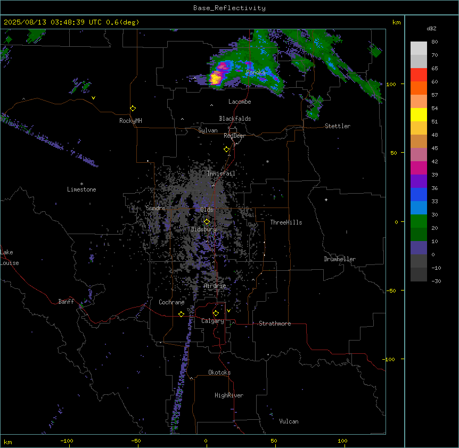Image resolution: width=459 pixels, height=448 pixels.
Task: Click the legend value 65
Action: (x=435, y=69)
